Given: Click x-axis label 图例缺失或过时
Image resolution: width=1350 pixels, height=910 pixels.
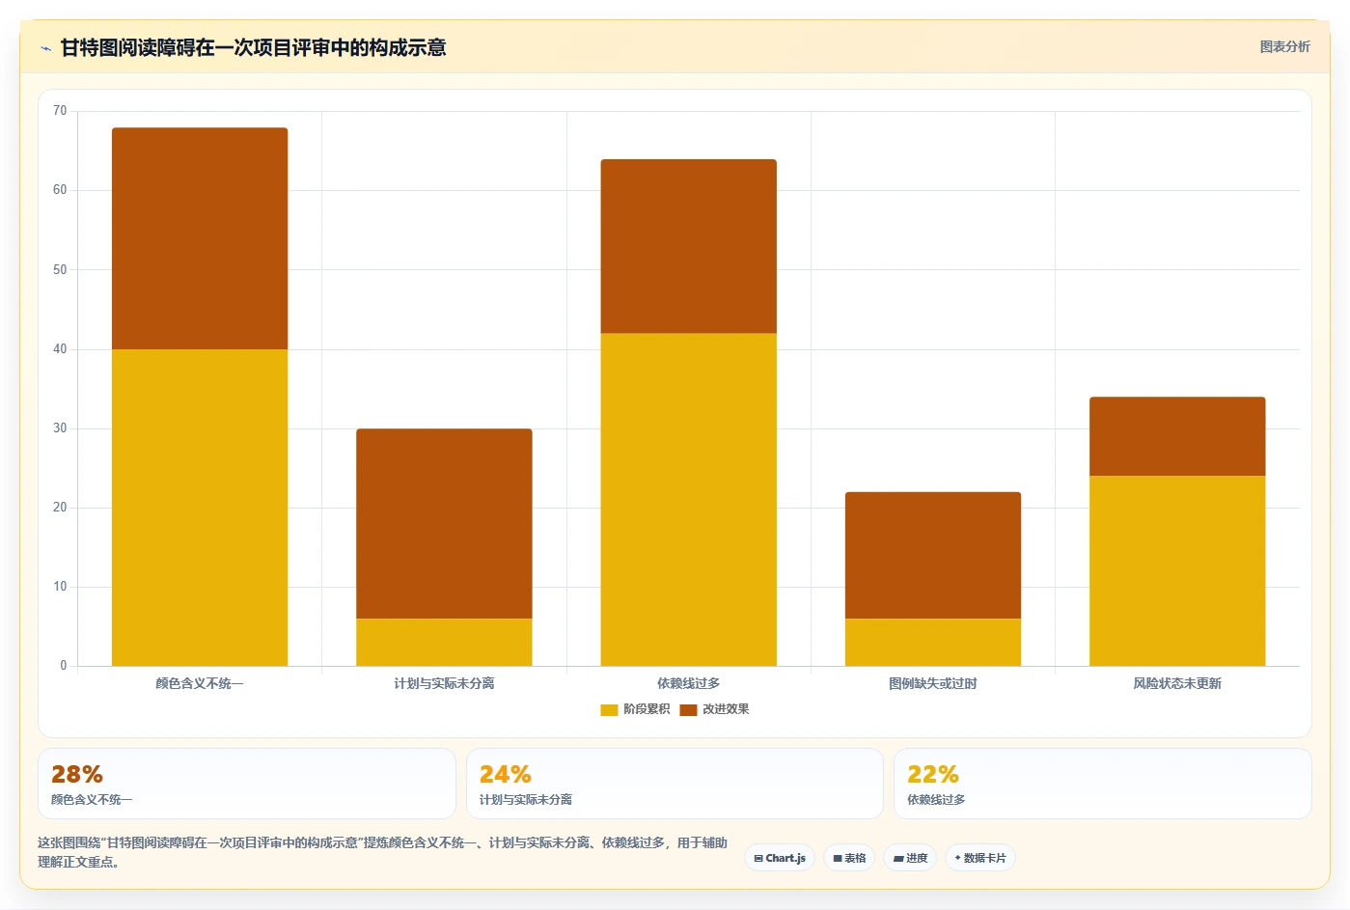Looking at the screenshot, I should click(x=933, y=683).
